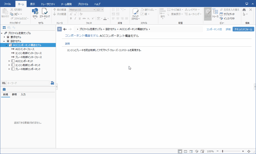
Task: Click the fit-to-window icon in status bar
Action: (249, 151)
